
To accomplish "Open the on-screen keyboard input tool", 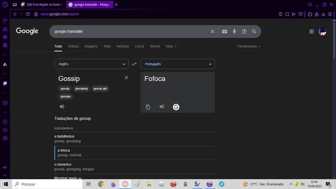I will [224, 31].
